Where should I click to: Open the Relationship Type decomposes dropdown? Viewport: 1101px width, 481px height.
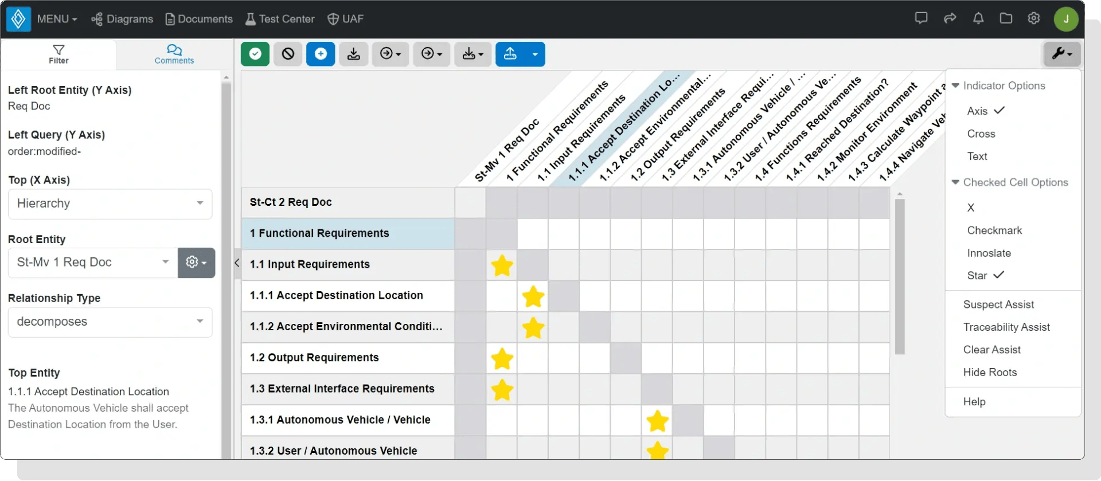pyautogui.click(x=110, y=322)
